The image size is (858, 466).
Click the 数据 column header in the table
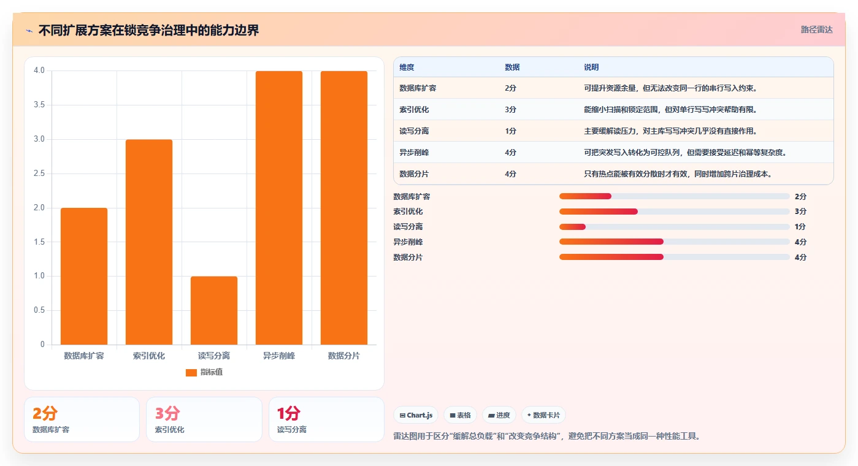click(x=512, y=67)
